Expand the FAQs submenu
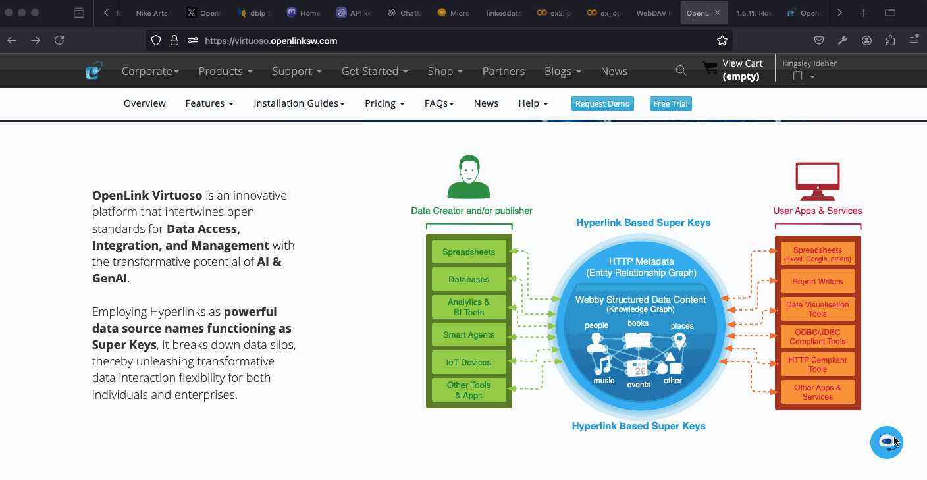 click(439, 103)
